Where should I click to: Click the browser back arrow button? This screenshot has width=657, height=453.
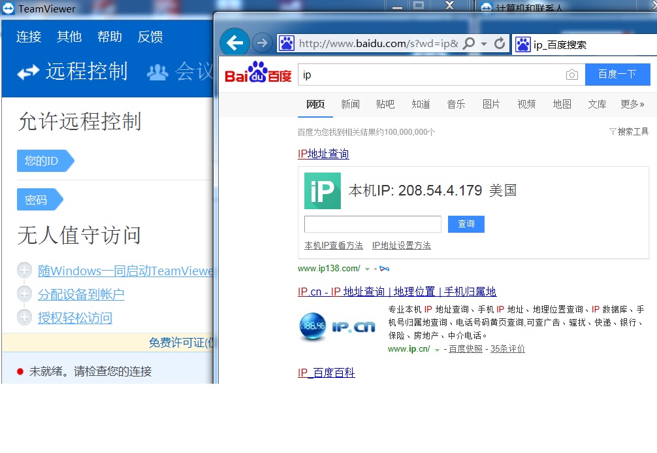(234, 42)
